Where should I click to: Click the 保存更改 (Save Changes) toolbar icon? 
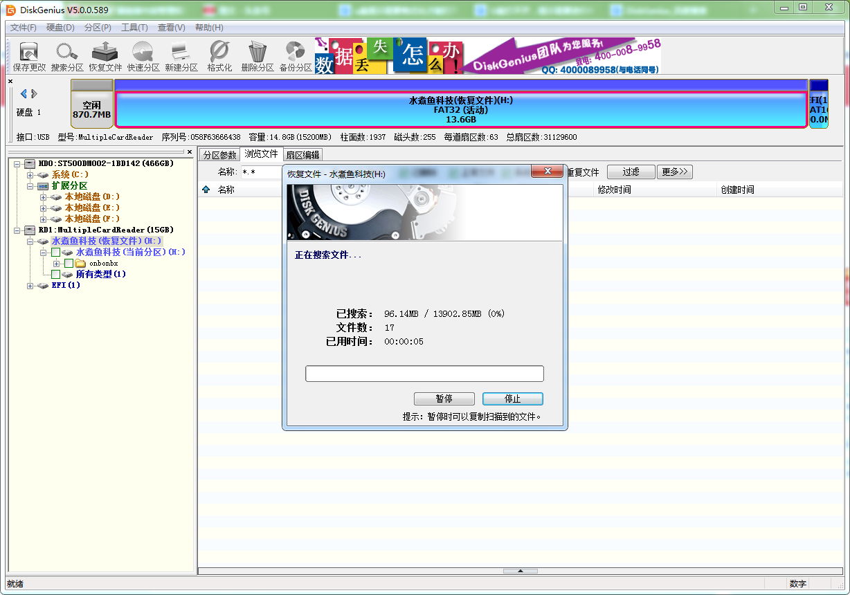coord(29,57)
